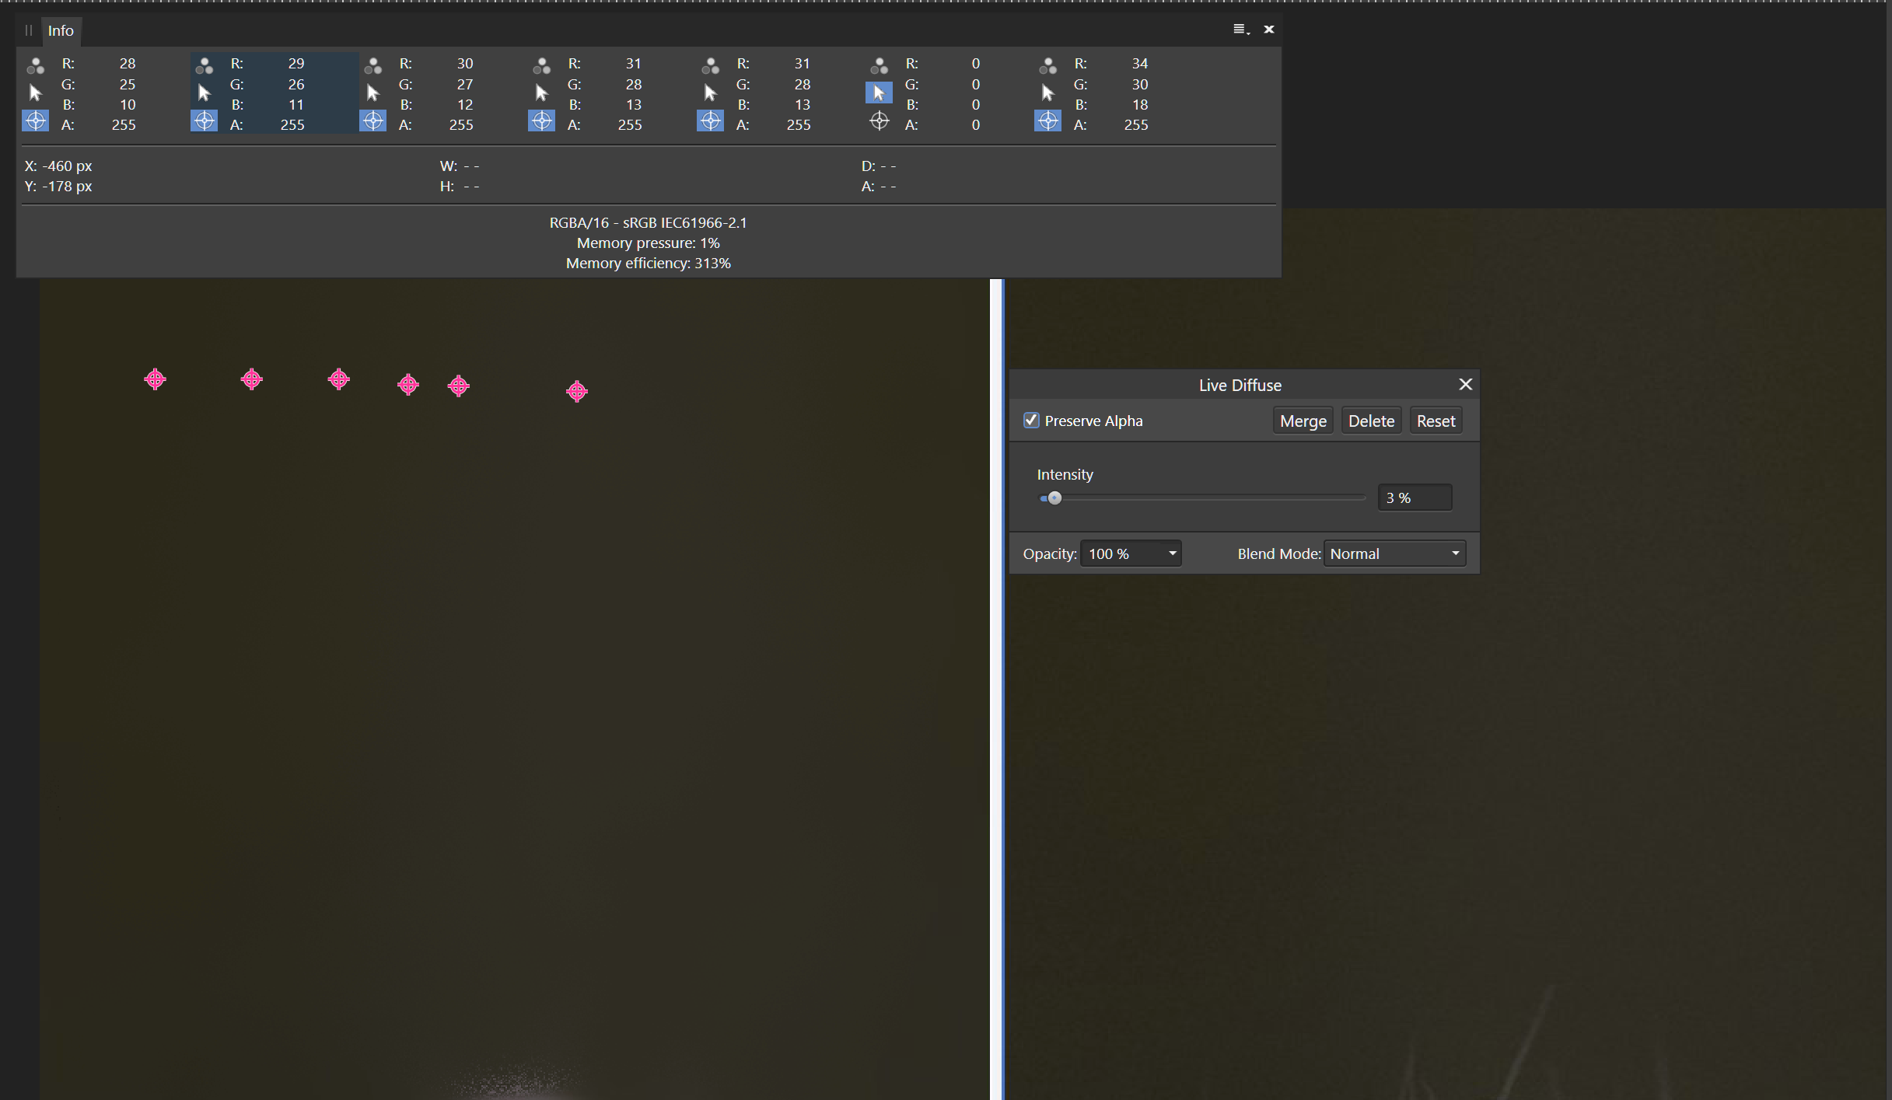Switch to the Info tab
The height and width of the screenshot is (1100, 1892).
point(61,31)
